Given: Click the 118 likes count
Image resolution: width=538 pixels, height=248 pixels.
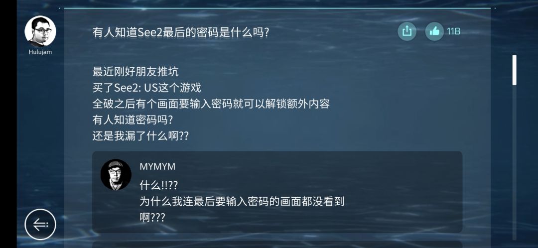Looking at the screenshot, I should [x=454, y=31].
